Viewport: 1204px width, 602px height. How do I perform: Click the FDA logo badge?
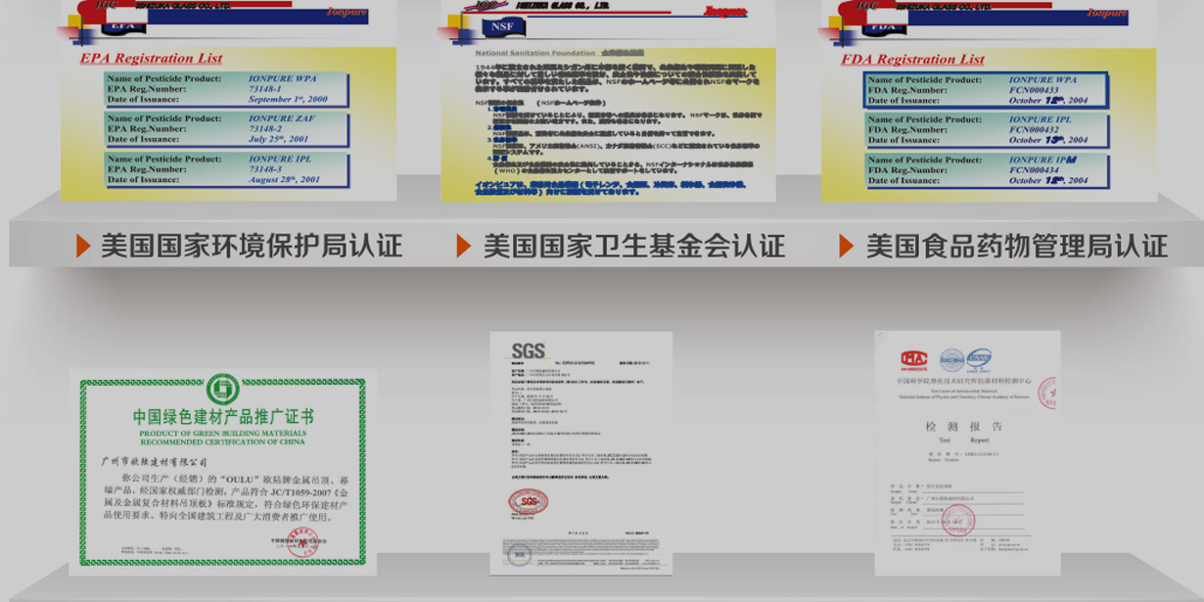(884, 26)
